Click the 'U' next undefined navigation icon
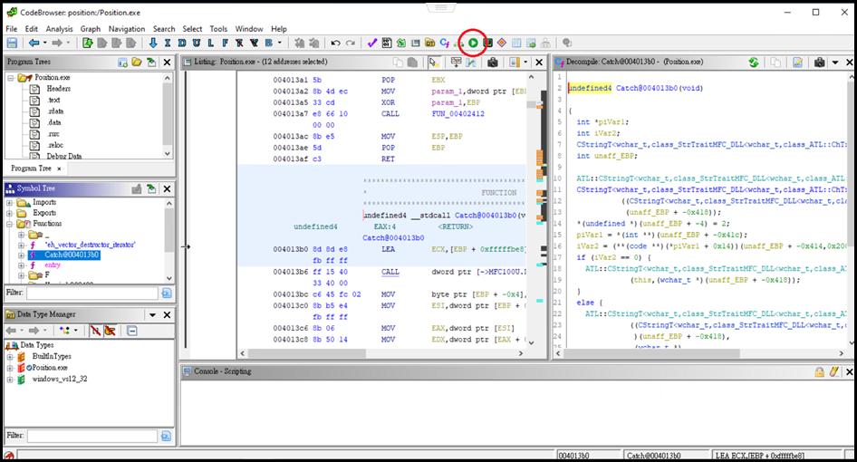The width and height of the screenshot is (857, 462). coord(197,43)
